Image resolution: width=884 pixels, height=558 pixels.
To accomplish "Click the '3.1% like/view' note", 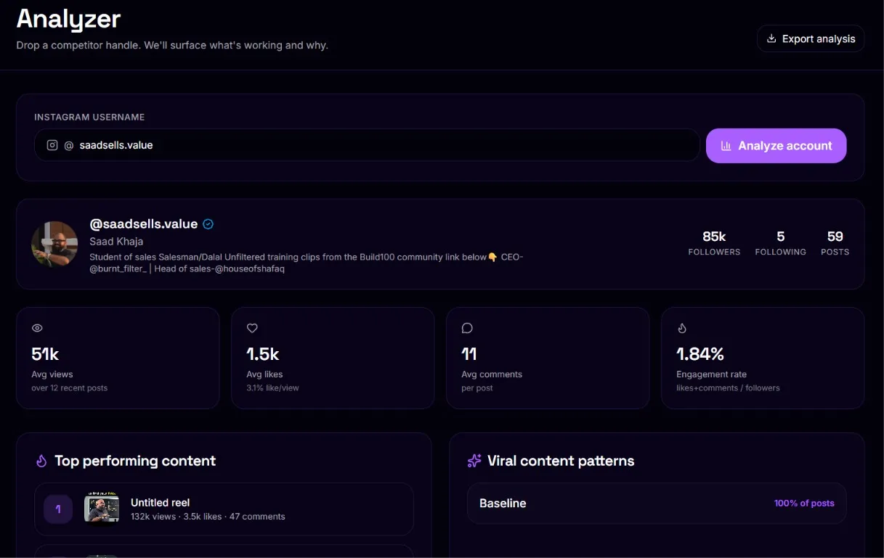I will tap(272, 388).
